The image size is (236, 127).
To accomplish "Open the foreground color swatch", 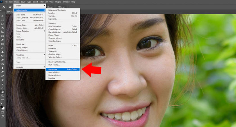I will tap(1, 106).
